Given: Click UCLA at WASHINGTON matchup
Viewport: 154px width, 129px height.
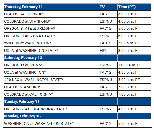Looking at the screenshot, I should click(51, 72).
